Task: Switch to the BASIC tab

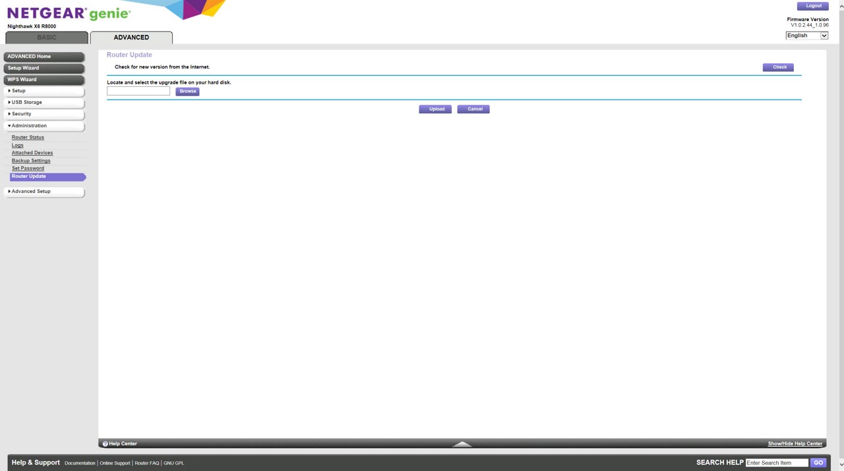Action: tap(47, 38)
